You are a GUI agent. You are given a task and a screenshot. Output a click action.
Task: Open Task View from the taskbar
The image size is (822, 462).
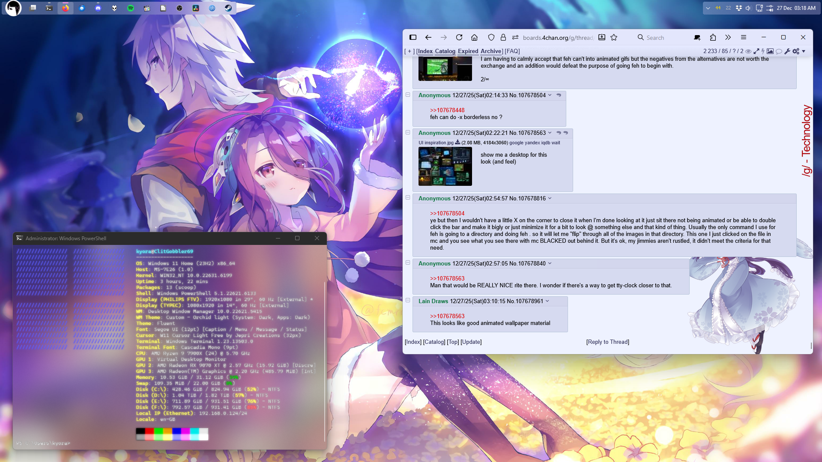33,8
